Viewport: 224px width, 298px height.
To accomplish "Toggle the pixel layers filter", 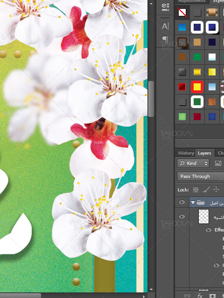I will (218, 163).
